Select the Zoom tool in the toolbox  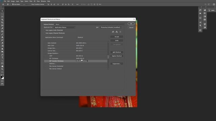pyautogui.click(x=2, y=69)
